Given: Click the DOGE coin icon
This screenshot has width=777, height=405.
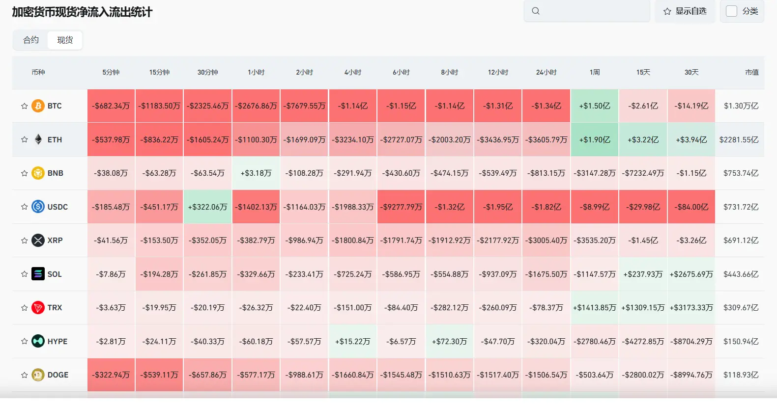Looking at the screenshot, I should (38, 375).
